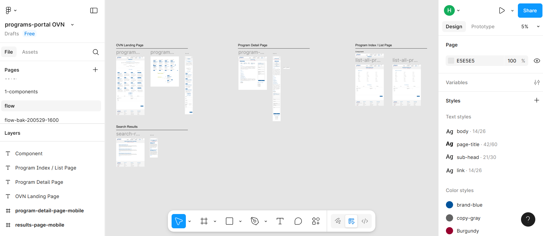
Task: Select the Text tool
Action: click(x=280, y=221)
